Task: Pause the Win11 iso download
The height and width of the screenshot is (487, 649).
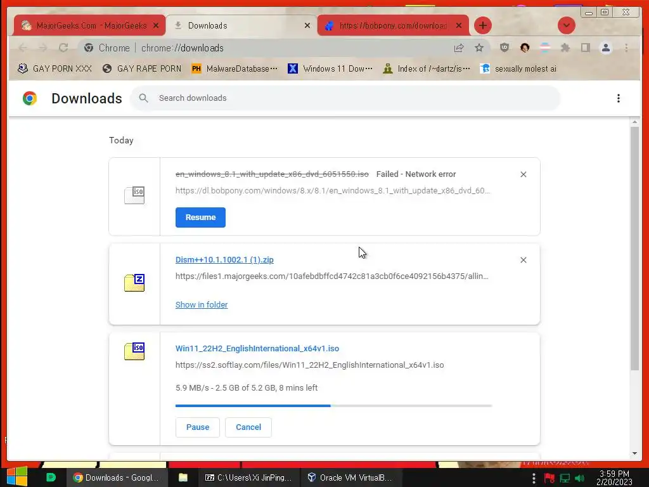Action: click(x=198, y=427)
